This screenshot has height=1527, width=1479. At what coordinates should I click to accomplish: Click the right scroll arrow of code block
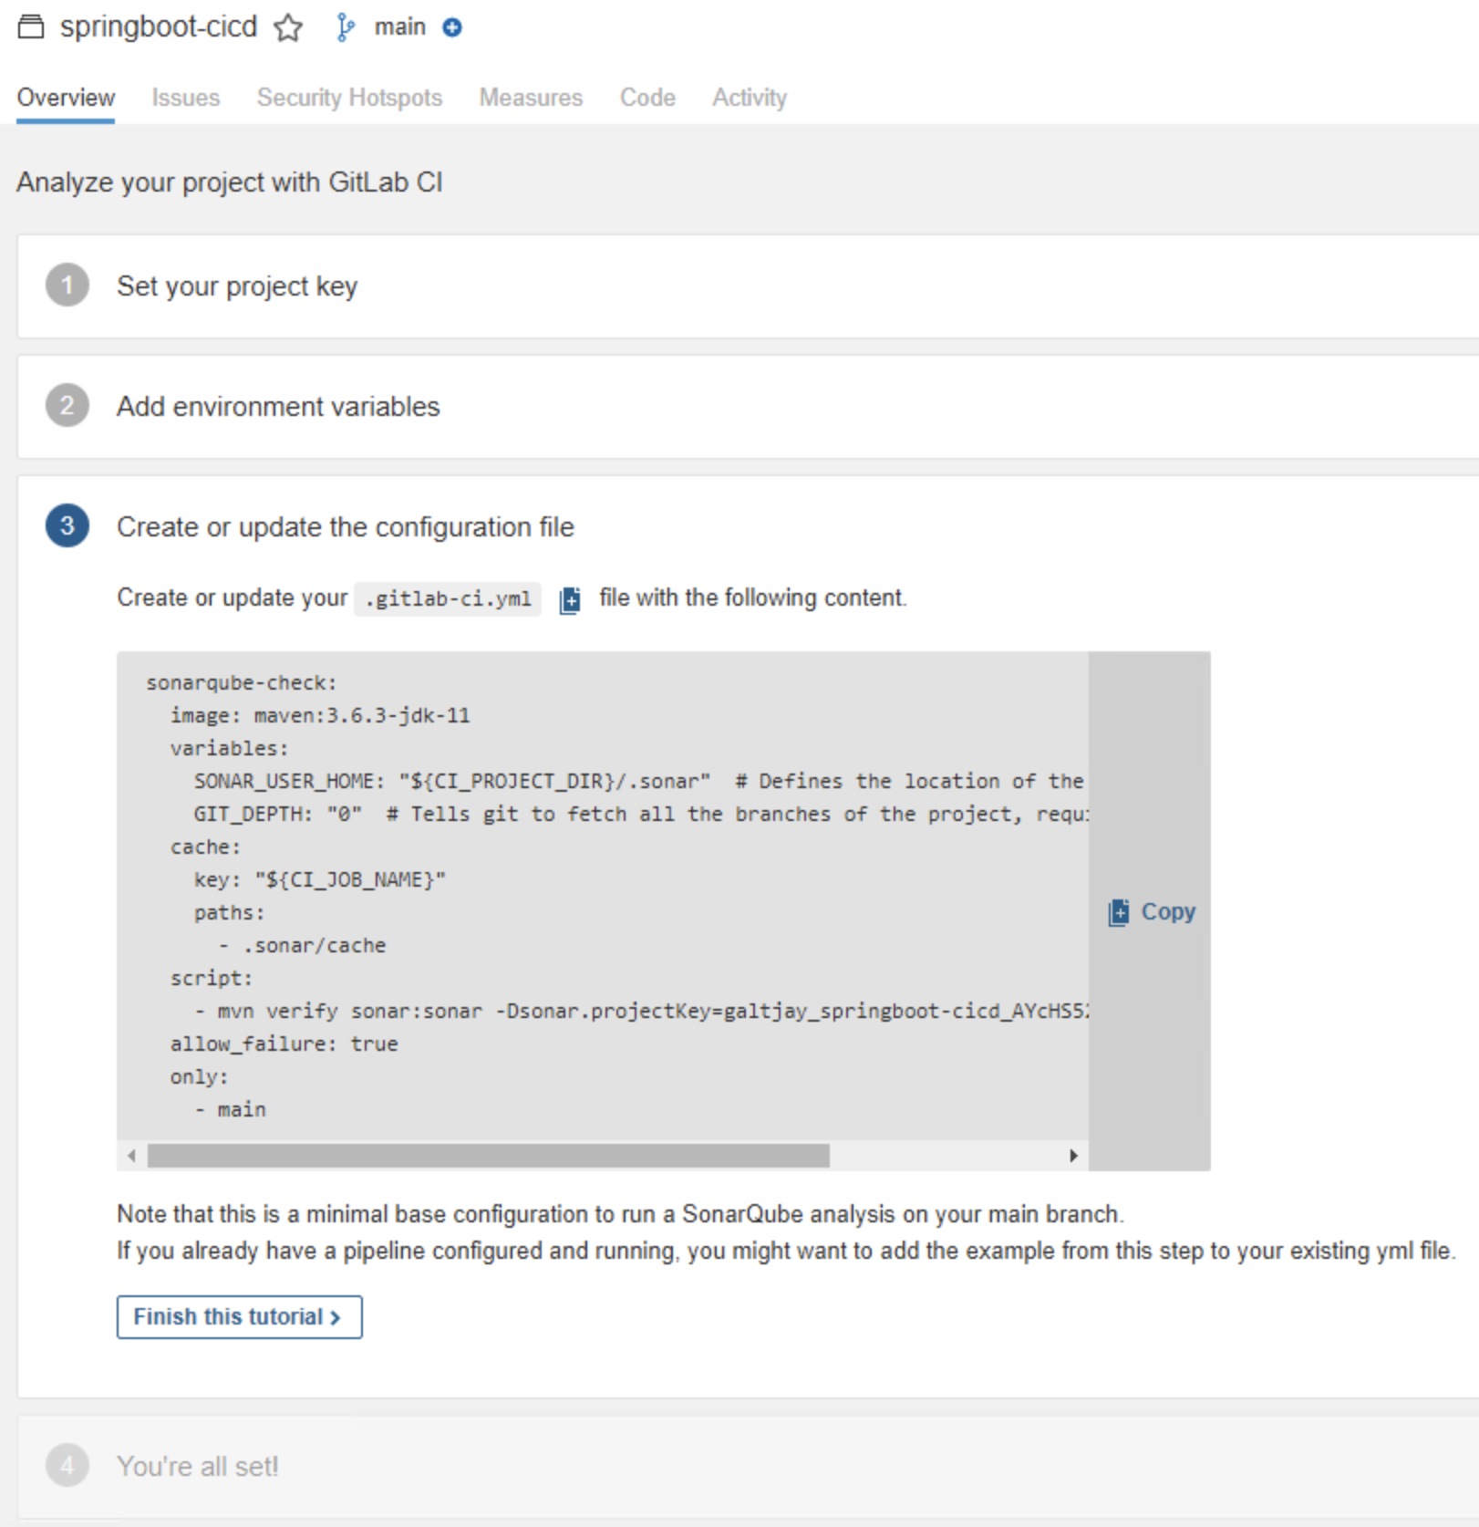pos(1073,1156)
